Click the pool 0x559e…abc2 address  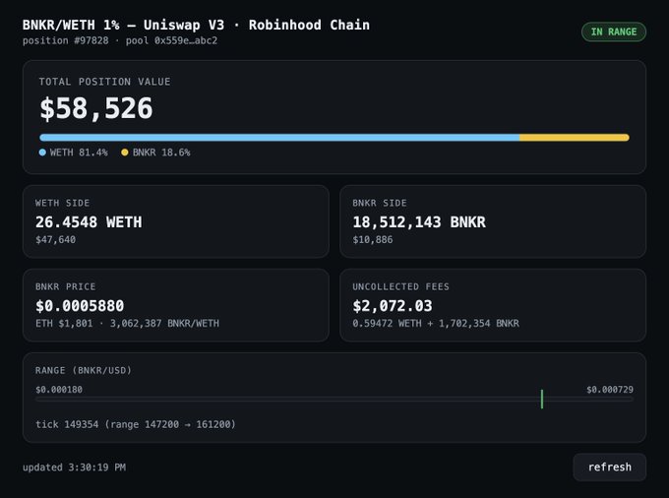(171, 40)
